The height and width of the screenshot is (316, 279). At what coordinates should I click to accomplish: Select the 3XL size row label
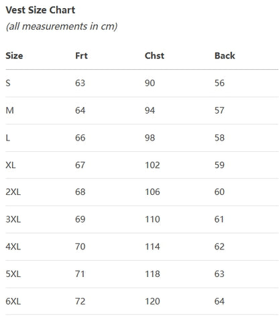13,219
